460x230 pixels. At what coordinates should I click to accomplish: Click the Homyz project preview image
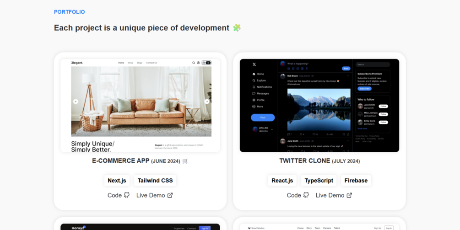click(x=140, y=227)
